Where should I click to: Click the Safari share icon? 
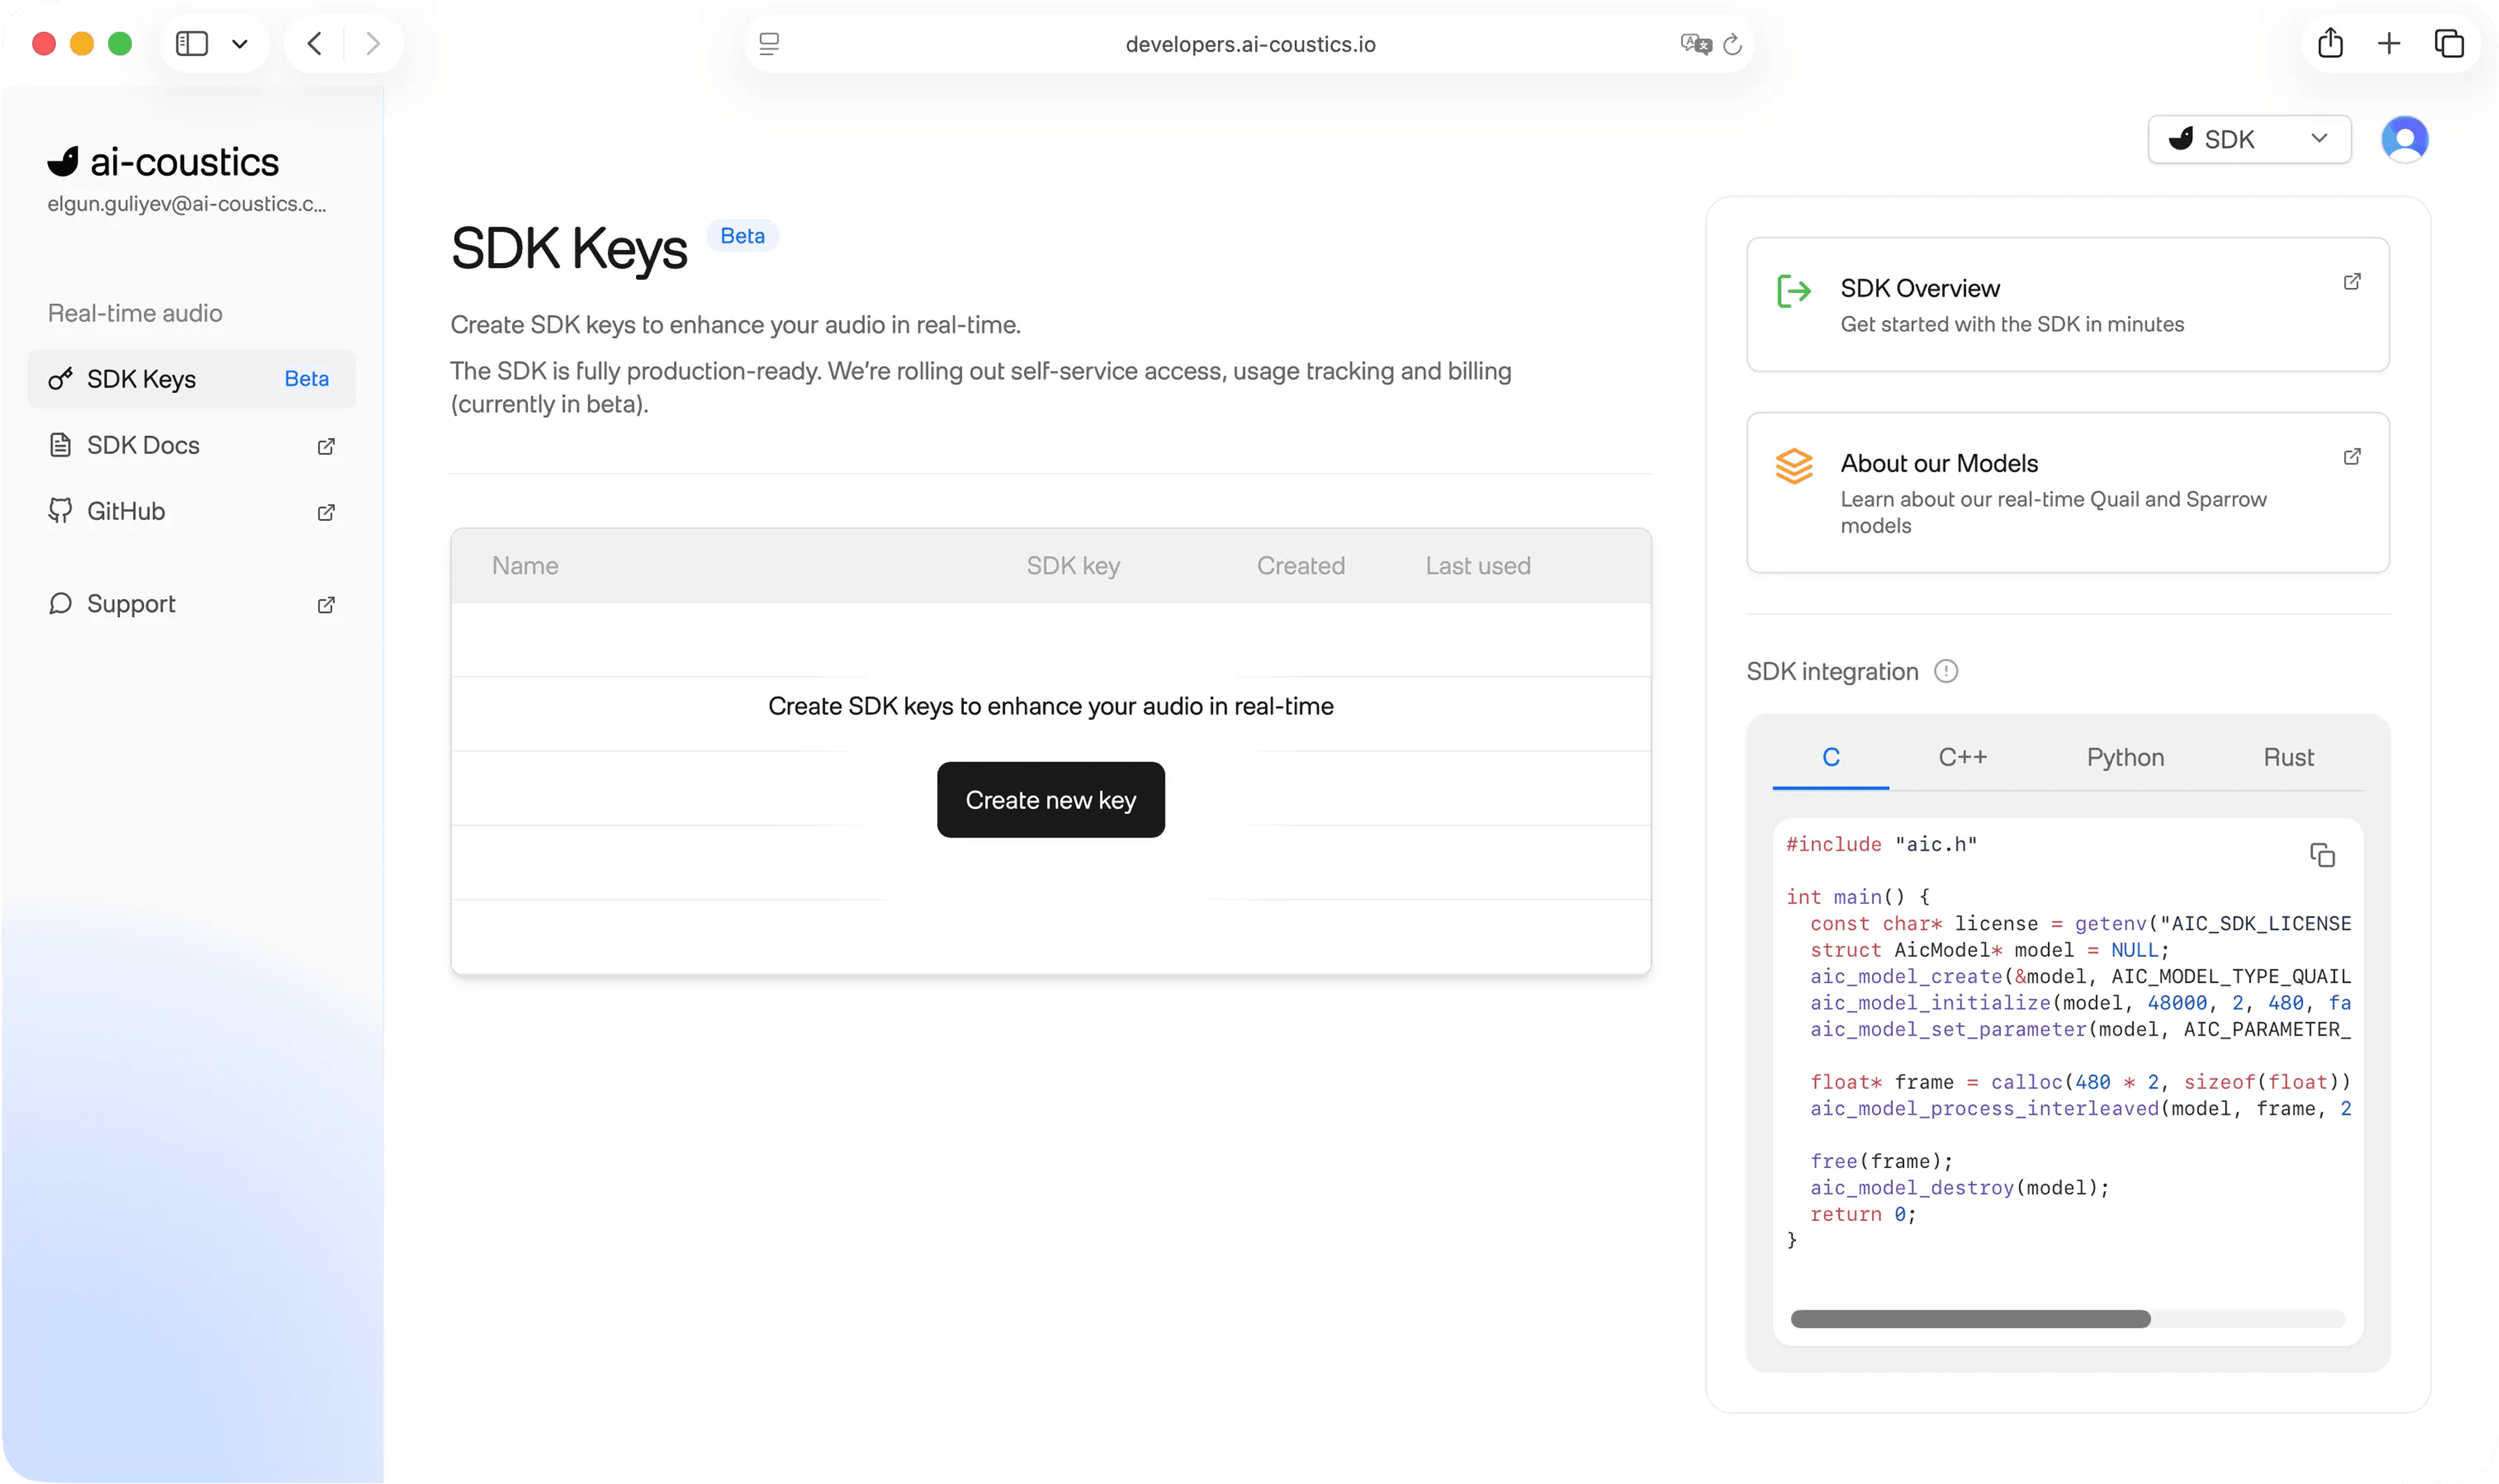click(x=2330, y=43)
